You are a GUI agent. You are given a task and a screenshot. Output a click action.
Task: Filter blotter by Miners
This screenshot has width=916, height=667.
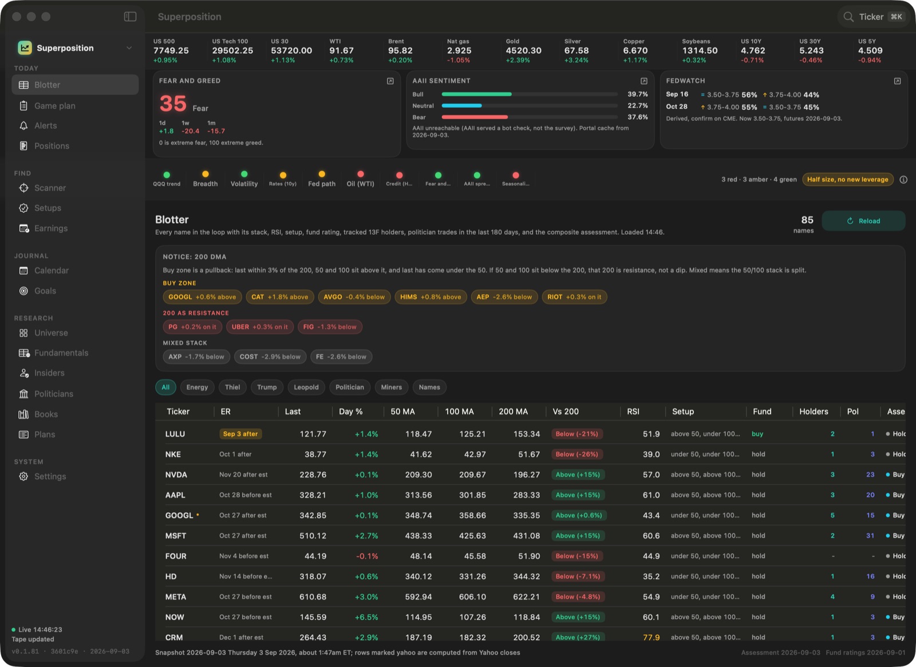click(392, 388)
